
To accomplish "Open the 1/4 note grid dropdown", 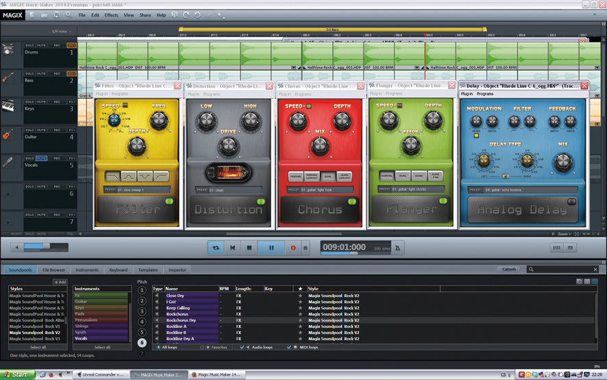I will pyautogui.click(x=62, y=32).
